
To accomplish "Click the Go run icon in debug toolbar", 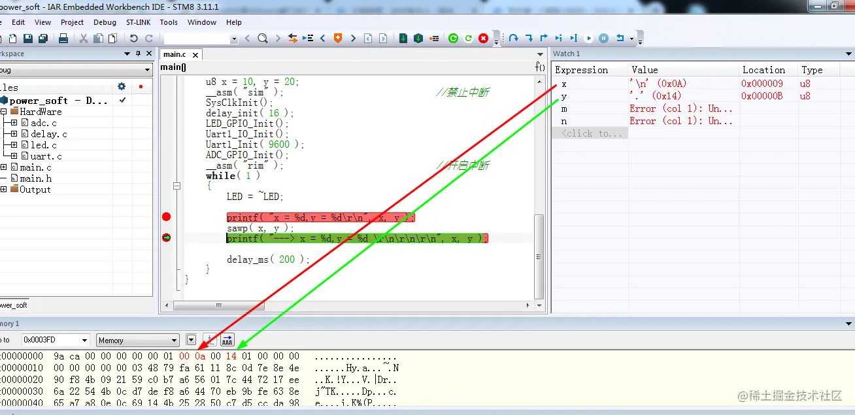I will pyautogui.click(x=588, y=39).
